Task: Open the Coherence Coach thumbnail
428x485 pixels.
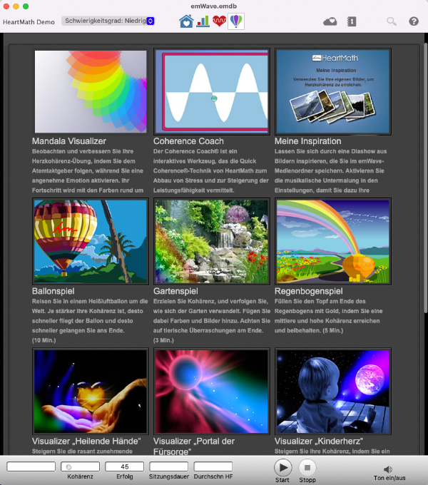Action: [x=212, y=91]
